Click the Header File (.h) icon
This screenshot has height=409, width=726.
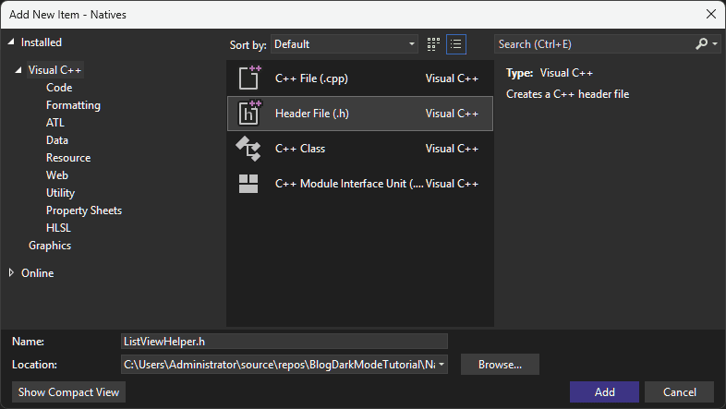249,113
